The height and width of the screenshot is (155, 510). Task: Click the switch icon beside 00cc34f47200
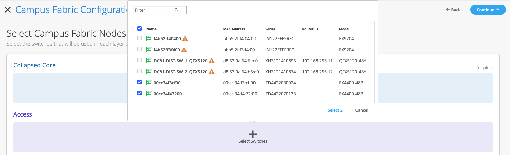149,94
